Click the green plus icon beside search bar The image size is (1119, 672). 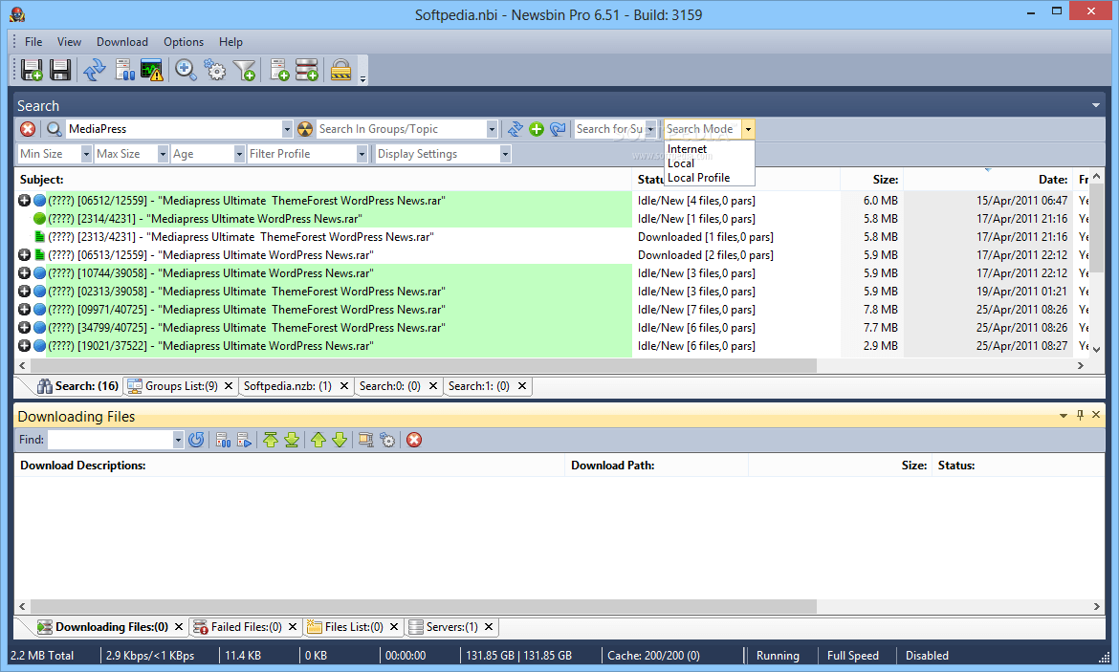coord(536,128)
